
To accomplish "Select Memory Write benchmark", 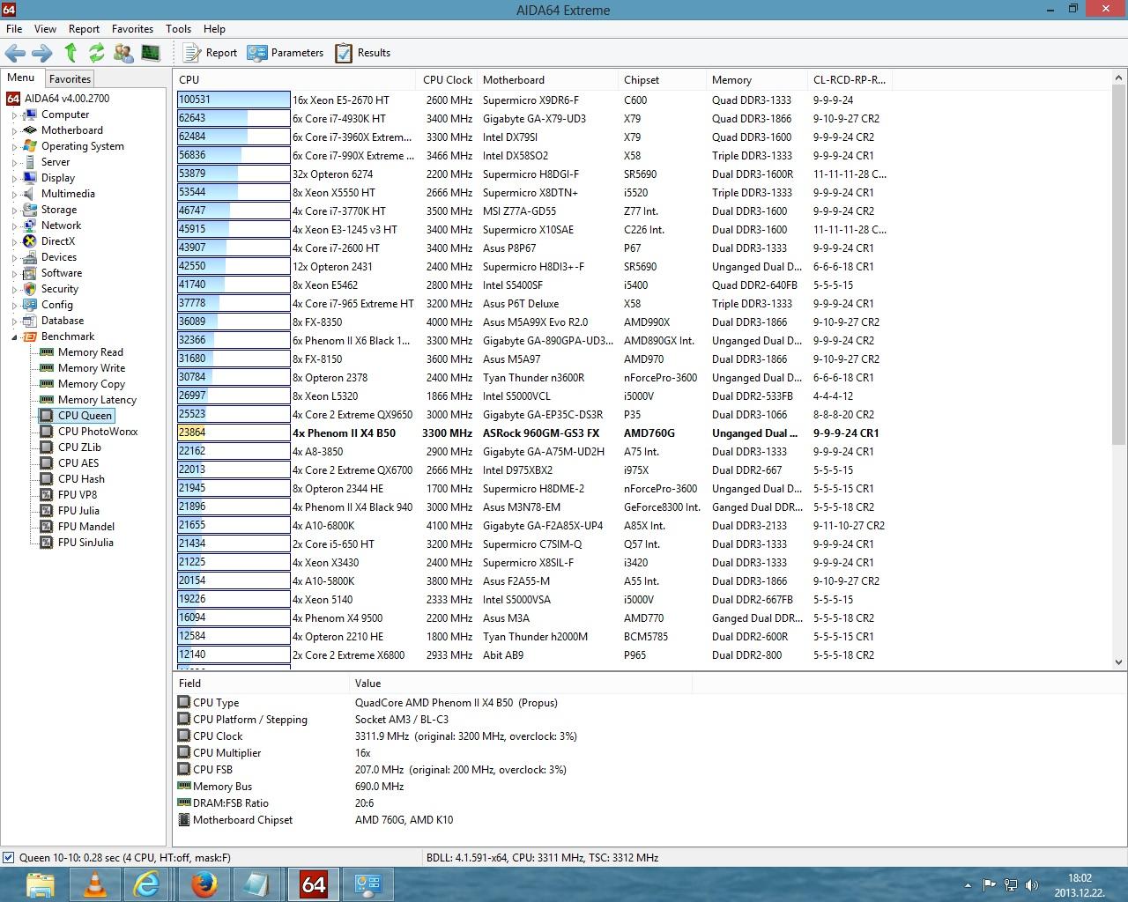I will click(92, 368).
